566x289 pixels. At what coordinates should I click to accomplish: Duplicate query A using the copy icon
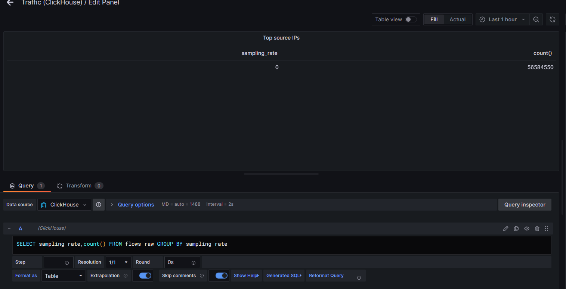[516, 228]
